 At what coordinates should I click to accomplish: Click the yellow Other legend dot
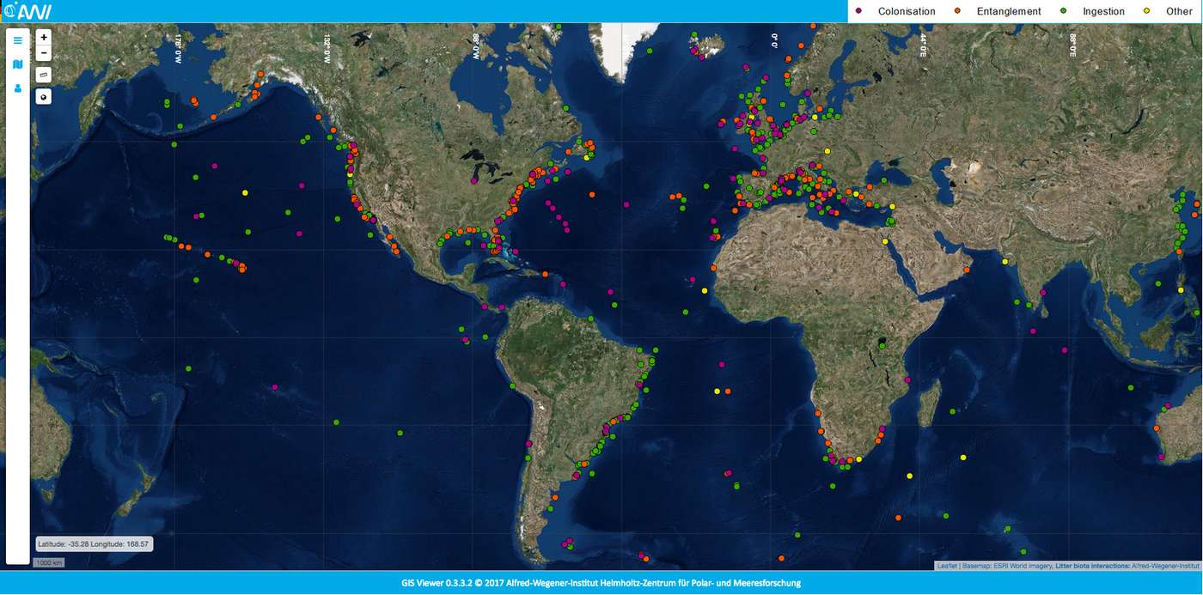pos(1146,11)
